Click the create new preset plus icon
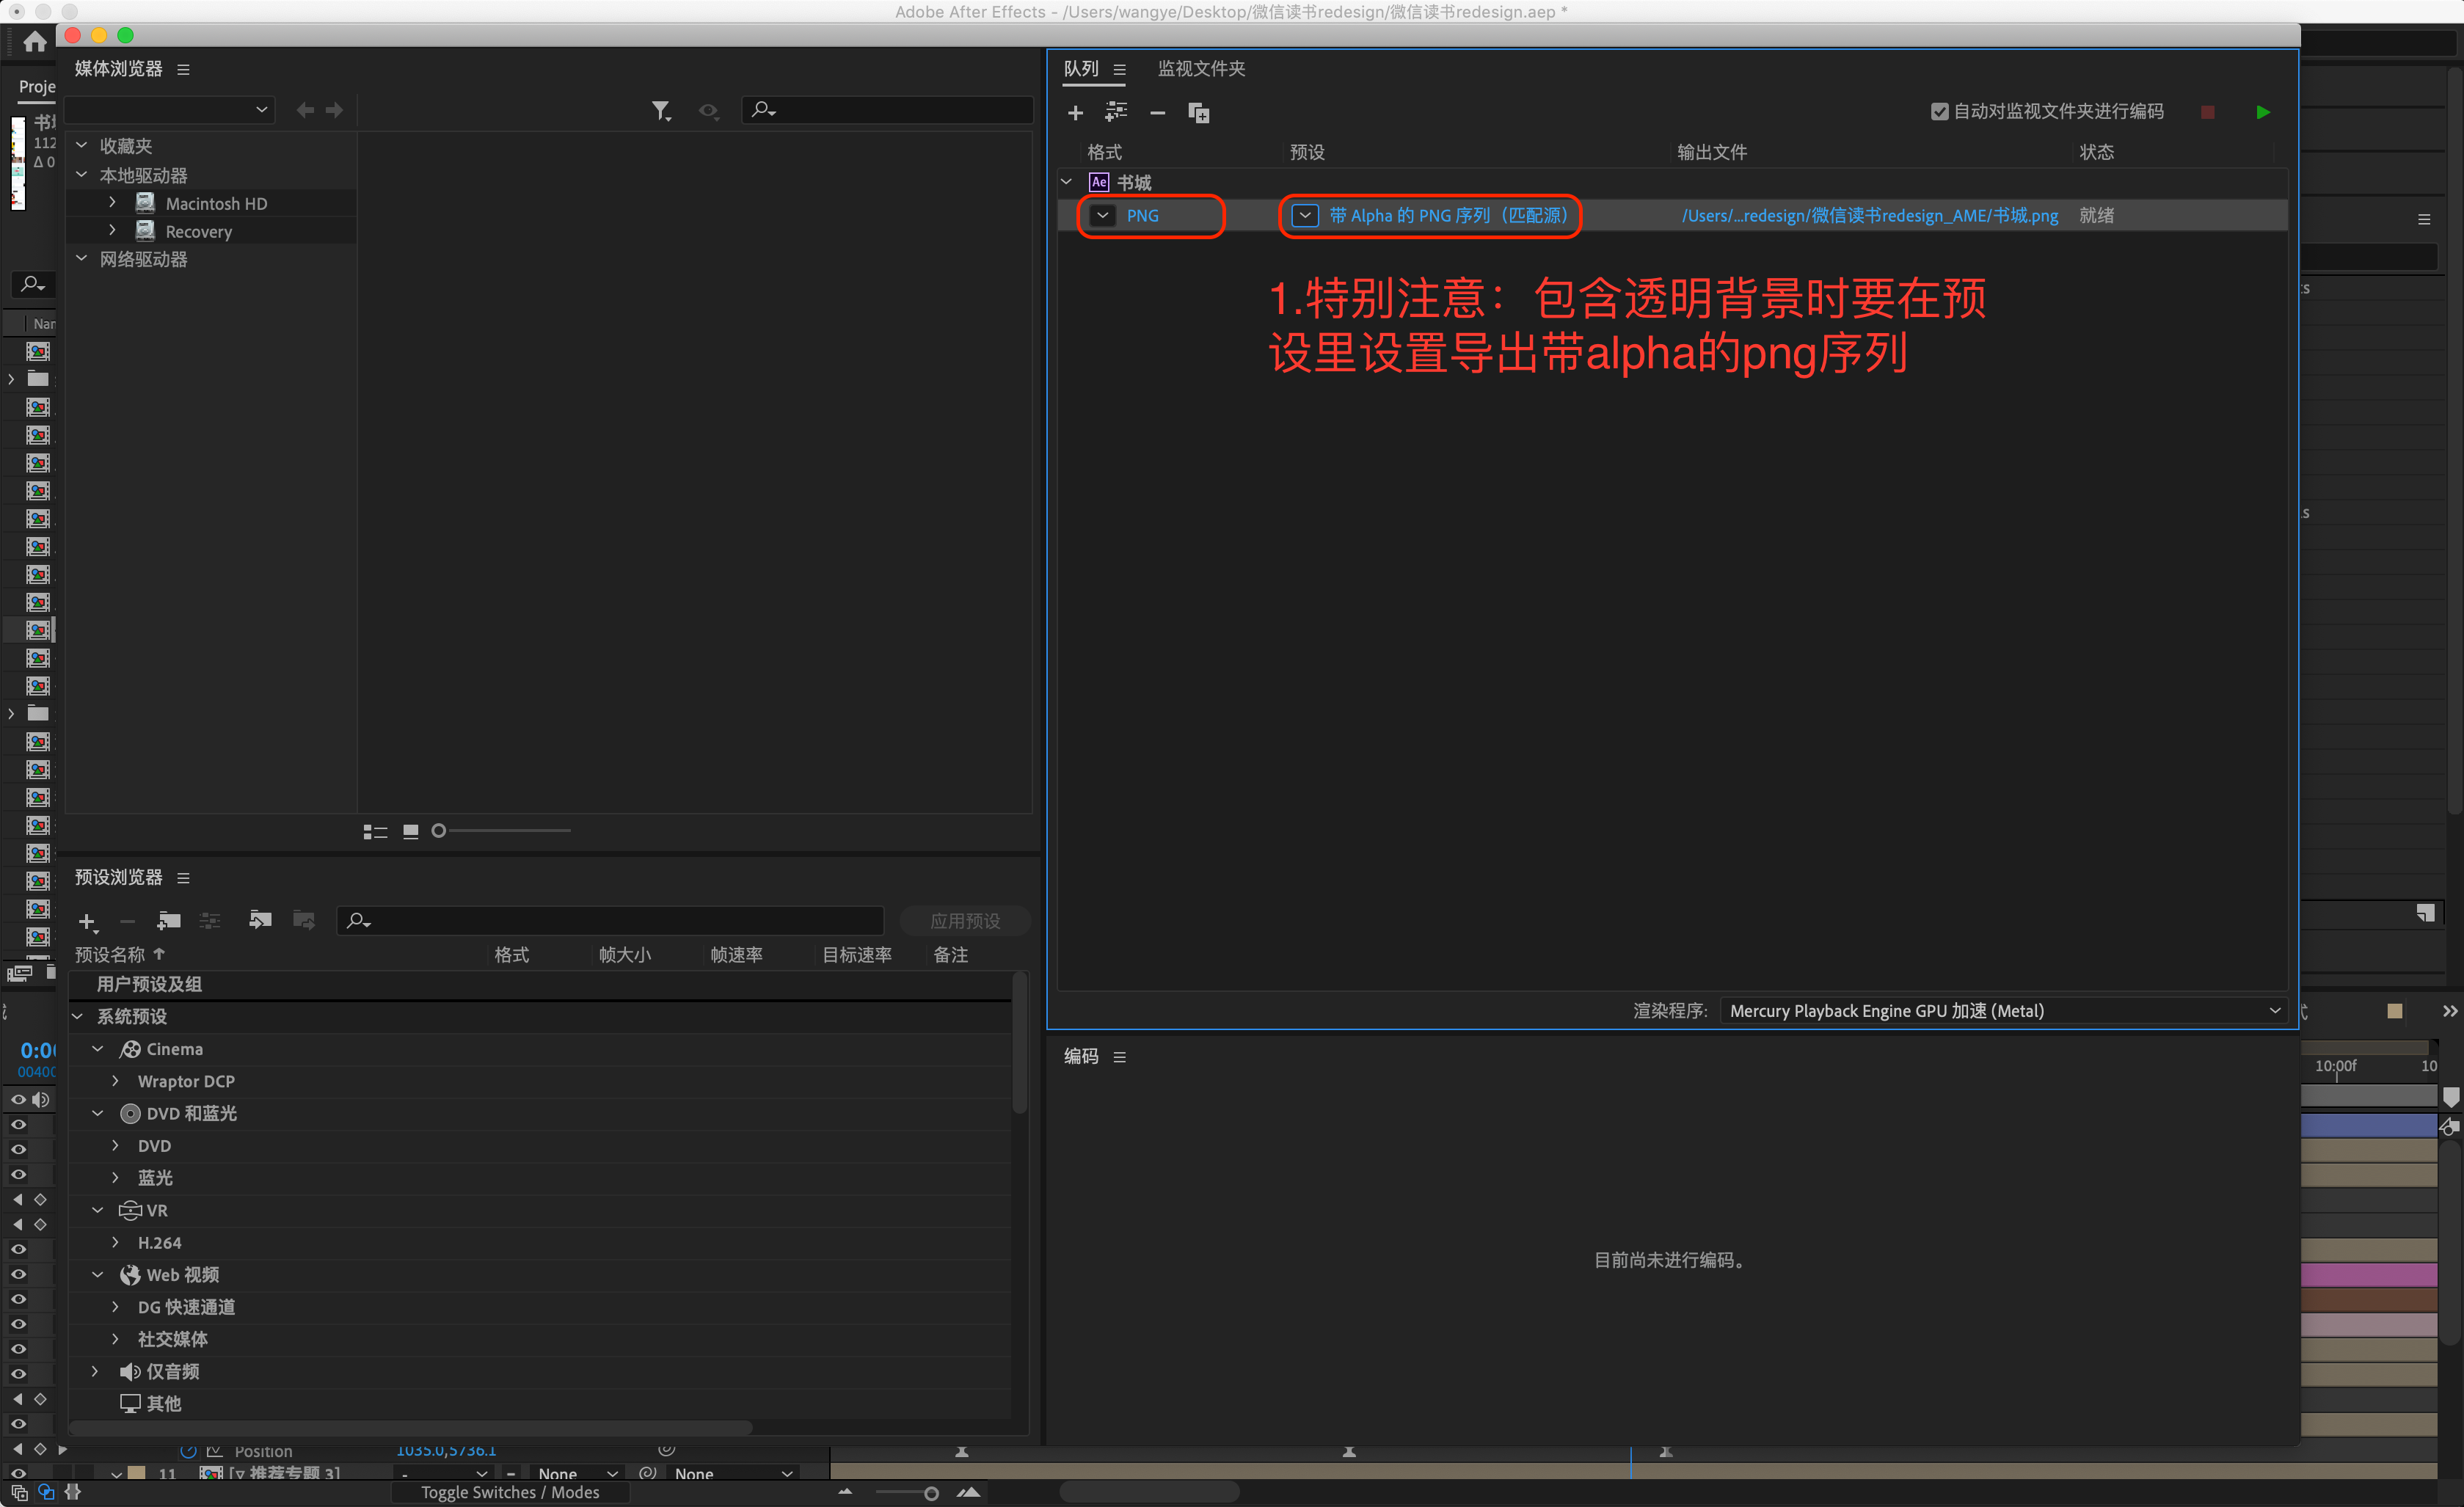 click(87, 921)
